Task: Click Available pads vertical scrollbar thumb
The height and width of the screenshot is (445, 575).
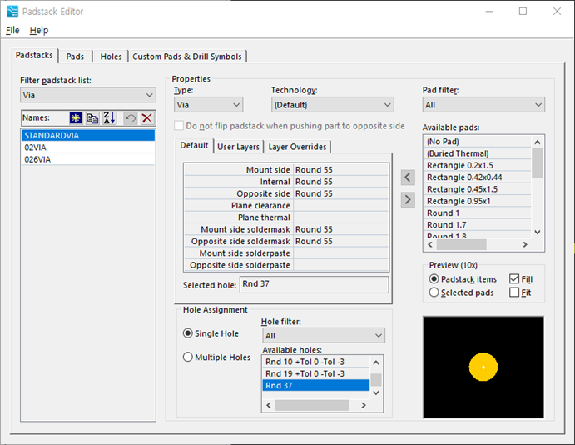Action: coord(538,163)
